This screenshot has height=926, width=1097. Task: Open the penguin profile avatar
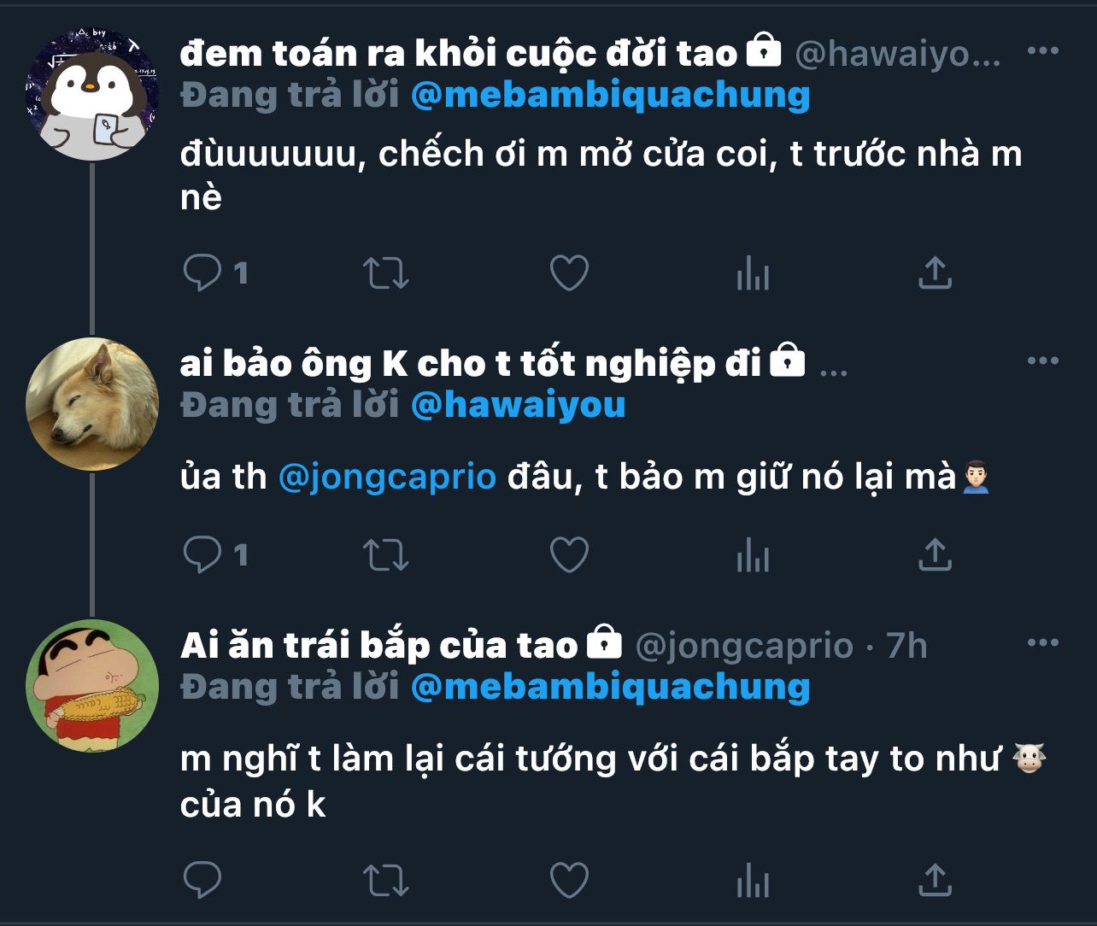click(x=92, y=95)
